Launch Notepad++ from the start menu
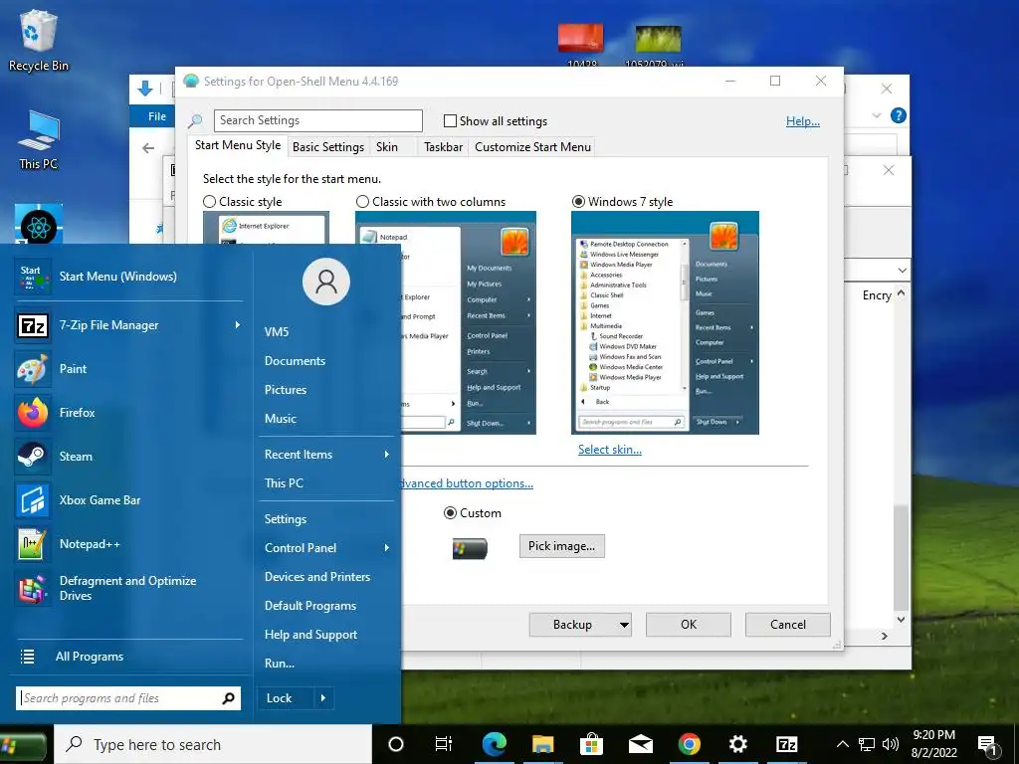This screenshot has width=1019, height=764. pos(128,544)
